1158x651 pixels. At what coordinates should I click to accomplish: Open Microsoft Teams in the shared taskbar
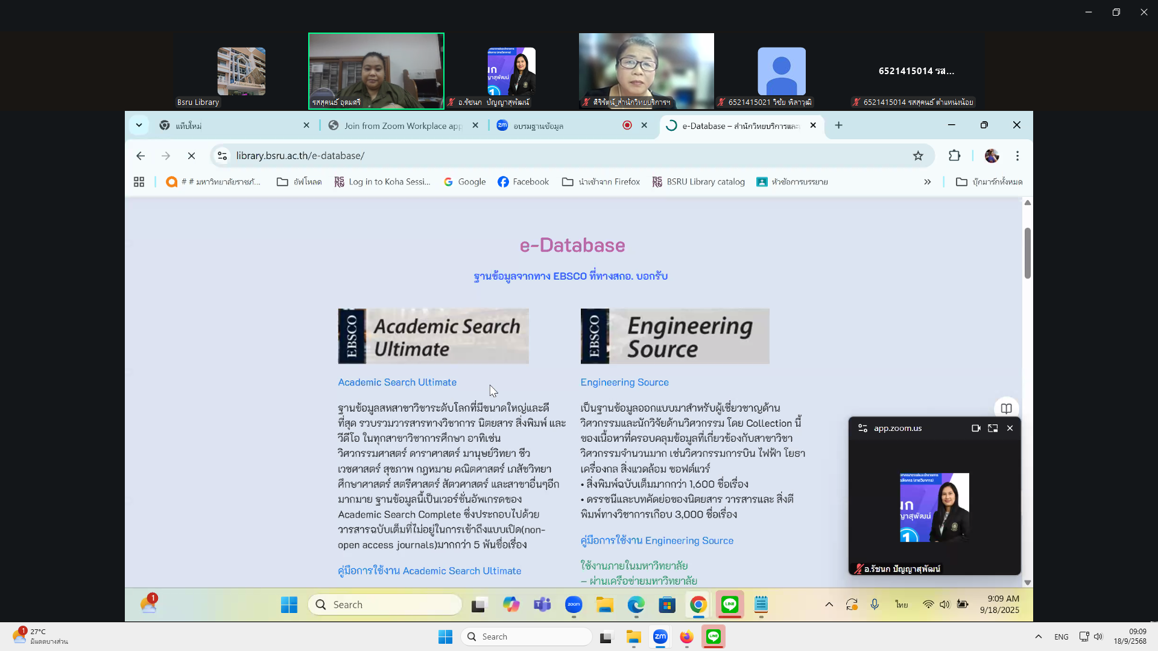pos(542,605)
